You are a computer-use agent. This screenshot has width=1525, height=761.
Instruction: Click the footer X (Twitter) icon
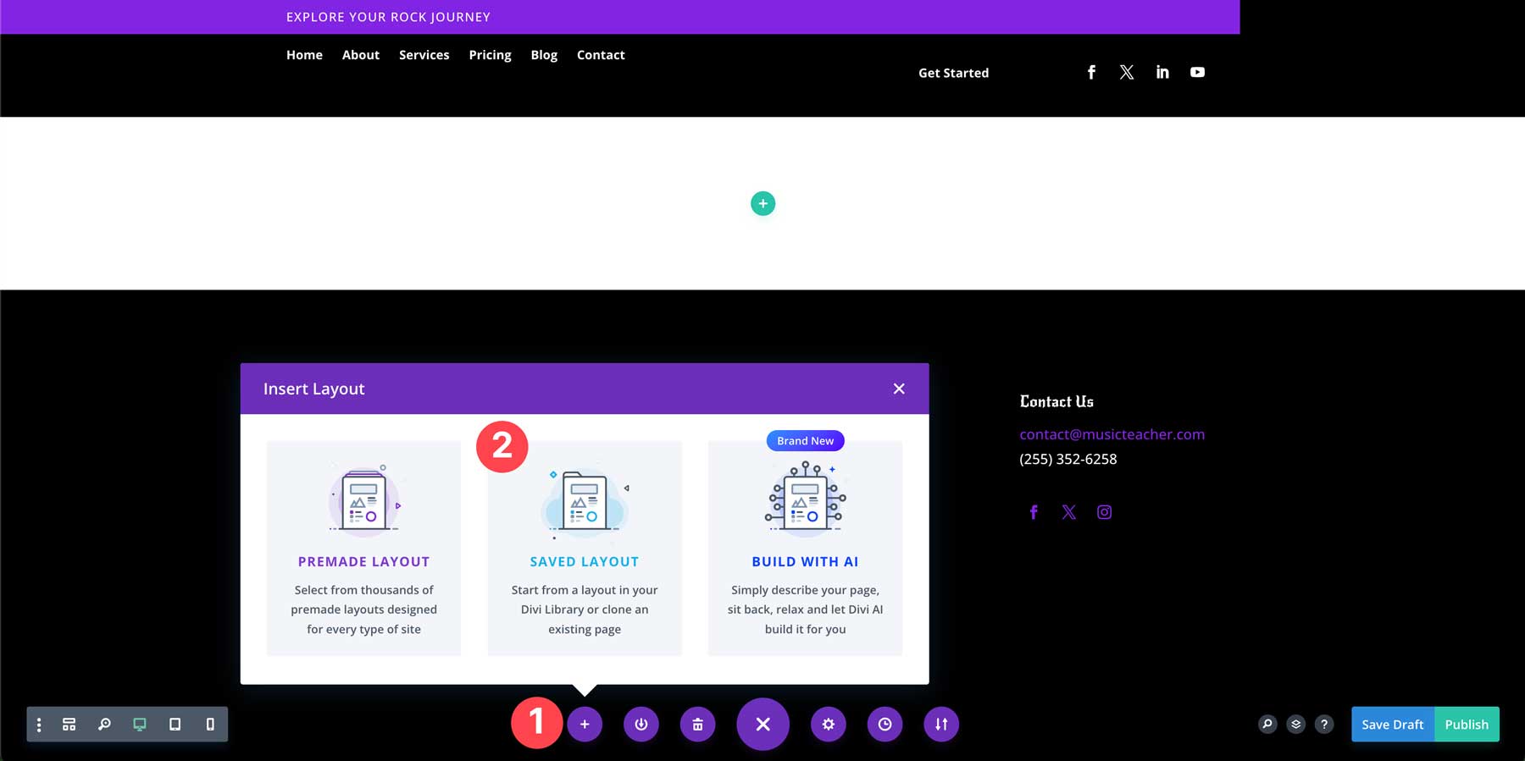click(1069, 512)
